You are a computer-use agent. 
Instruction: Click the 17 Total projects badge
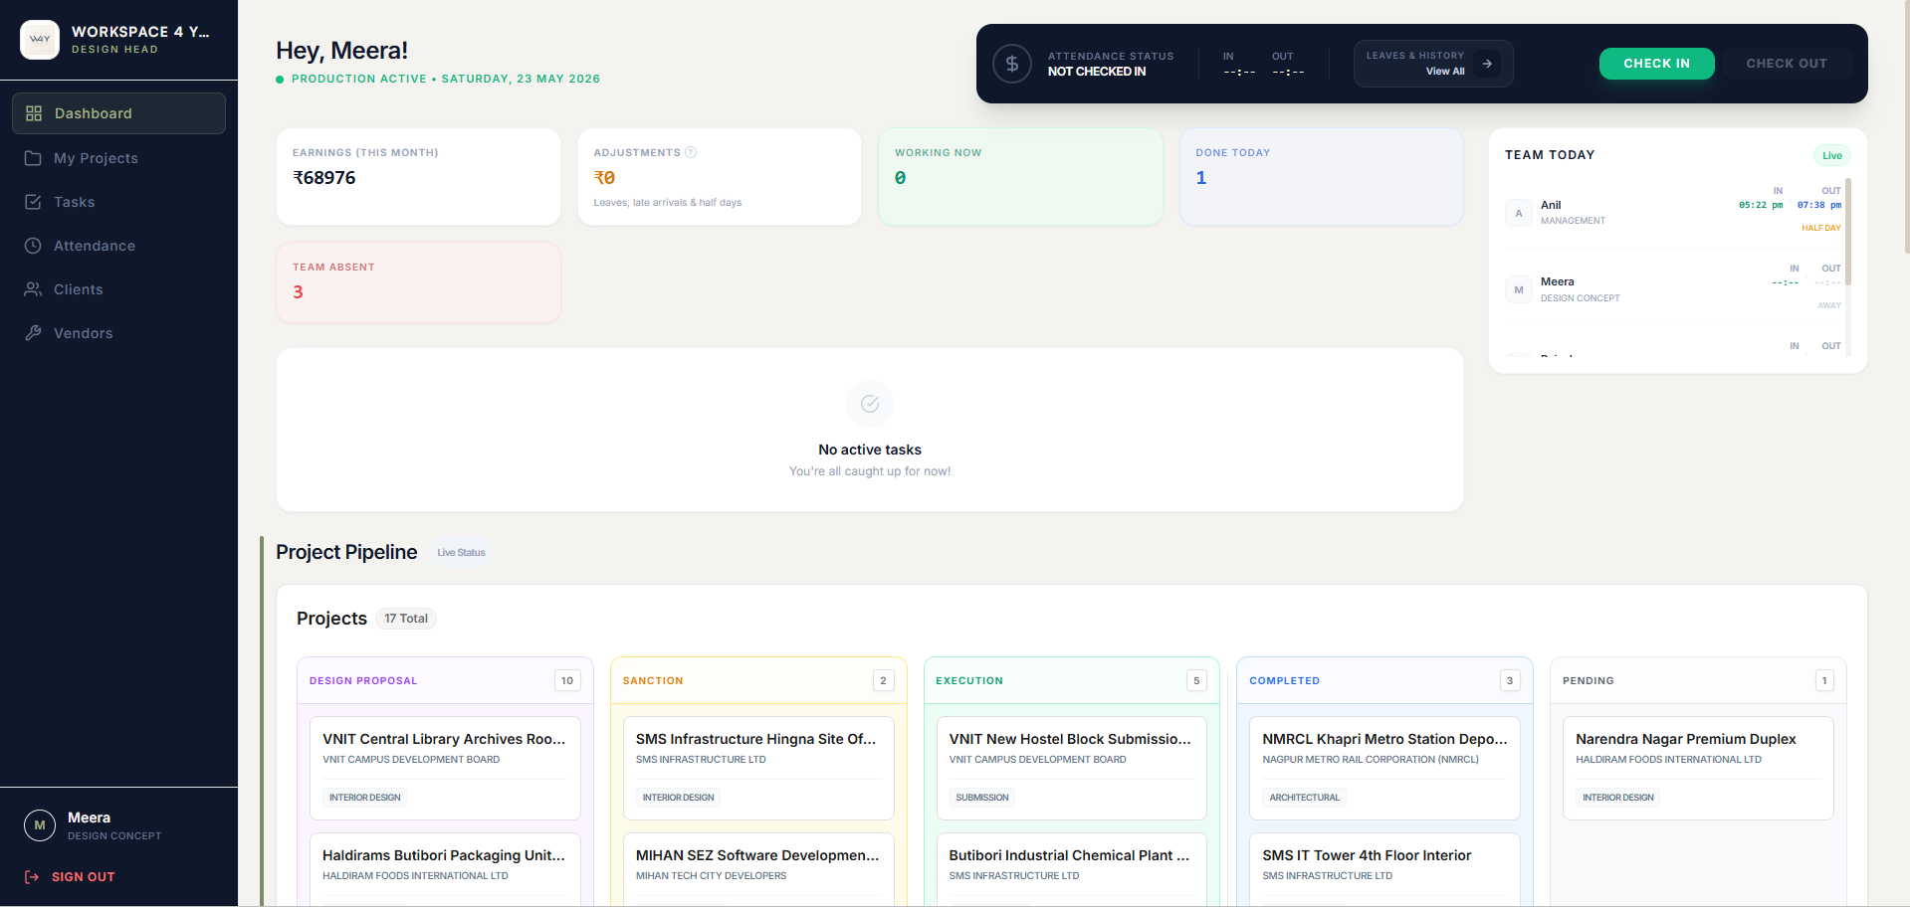pyautogui.click(x=406, y=619)
